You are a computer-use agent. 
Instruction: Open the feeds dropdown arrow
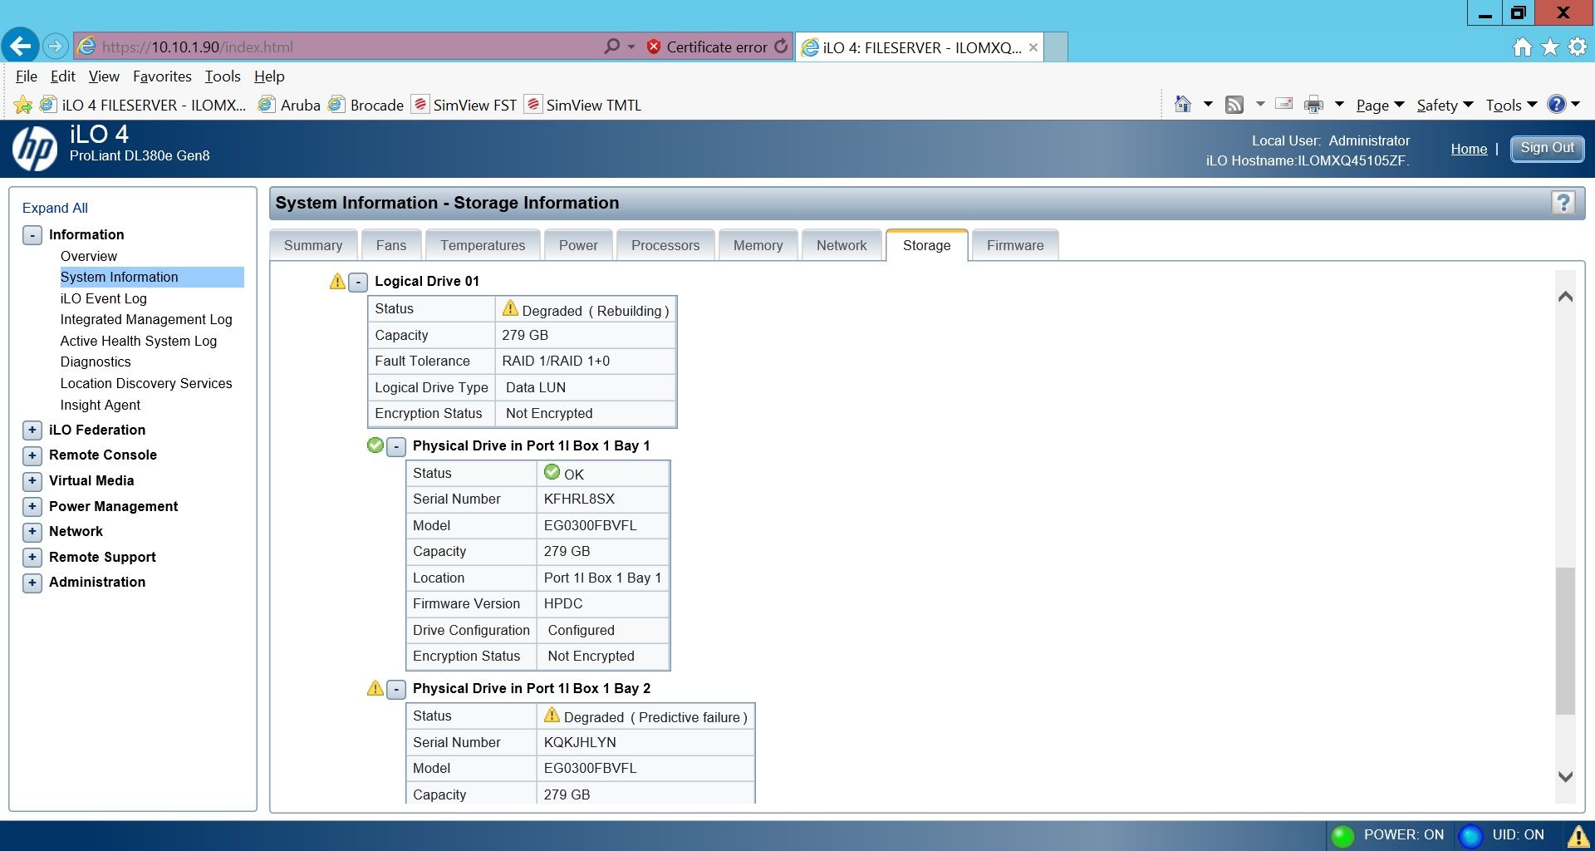1259,105
